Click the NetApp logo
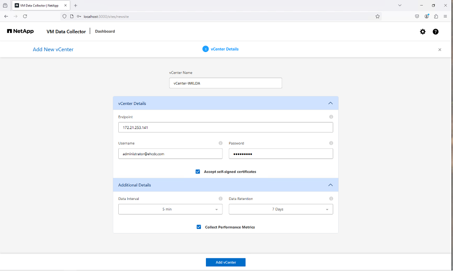 click(x=21, y=31)
